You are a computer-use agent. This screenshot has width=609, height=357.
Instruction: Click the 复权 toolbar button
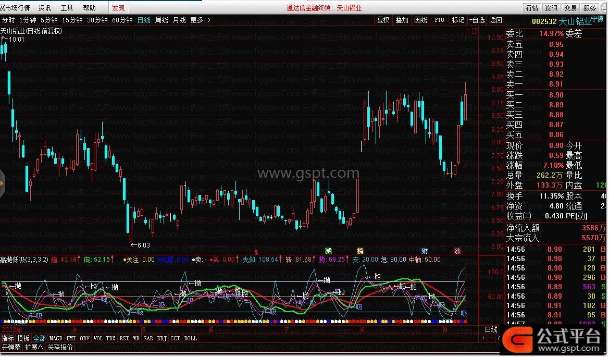(x=383, y=20)
